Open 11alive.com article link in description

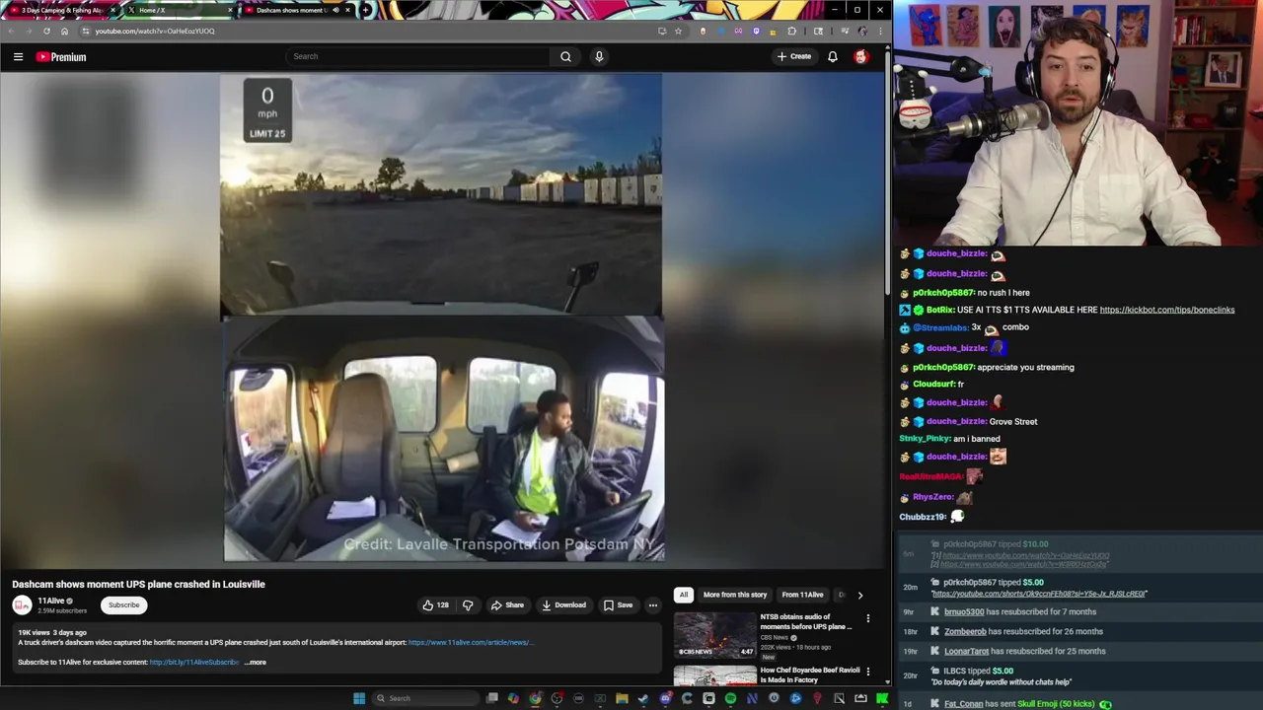tap(471, 643)
